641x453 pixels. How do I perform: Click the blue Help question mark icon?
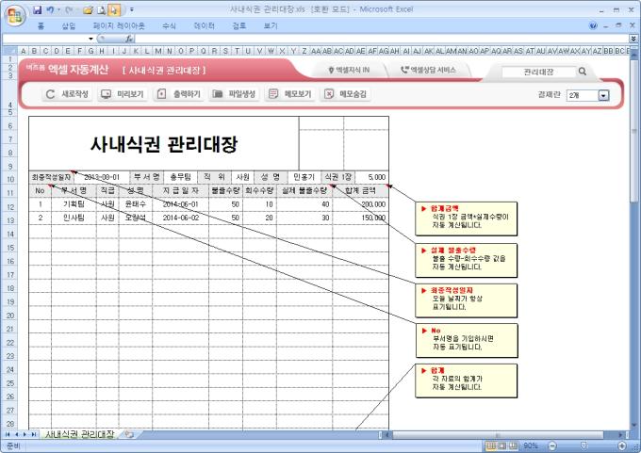pos(593,25)
